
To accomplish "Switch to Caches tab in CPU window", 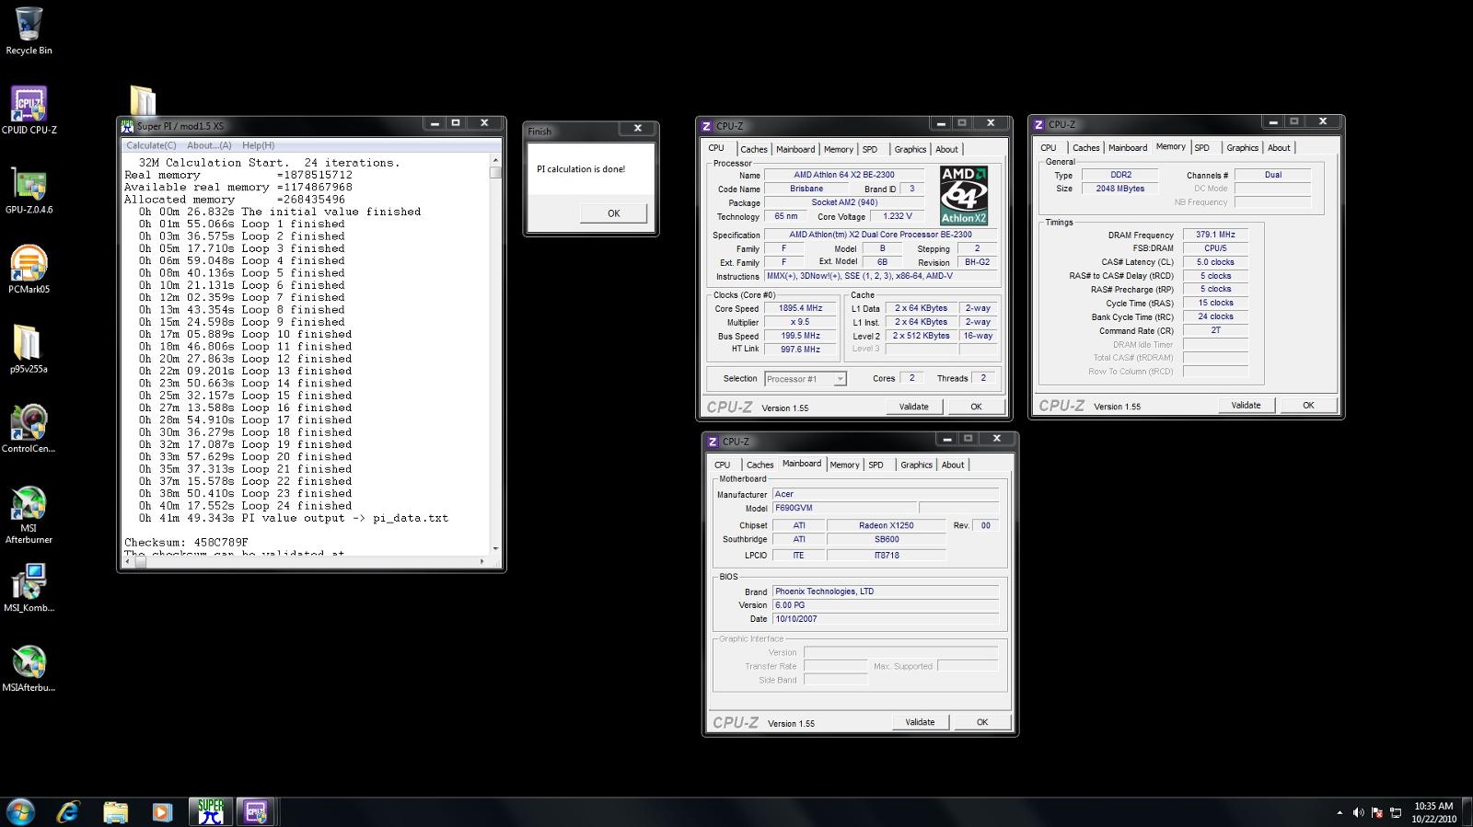I will (753, 149).
